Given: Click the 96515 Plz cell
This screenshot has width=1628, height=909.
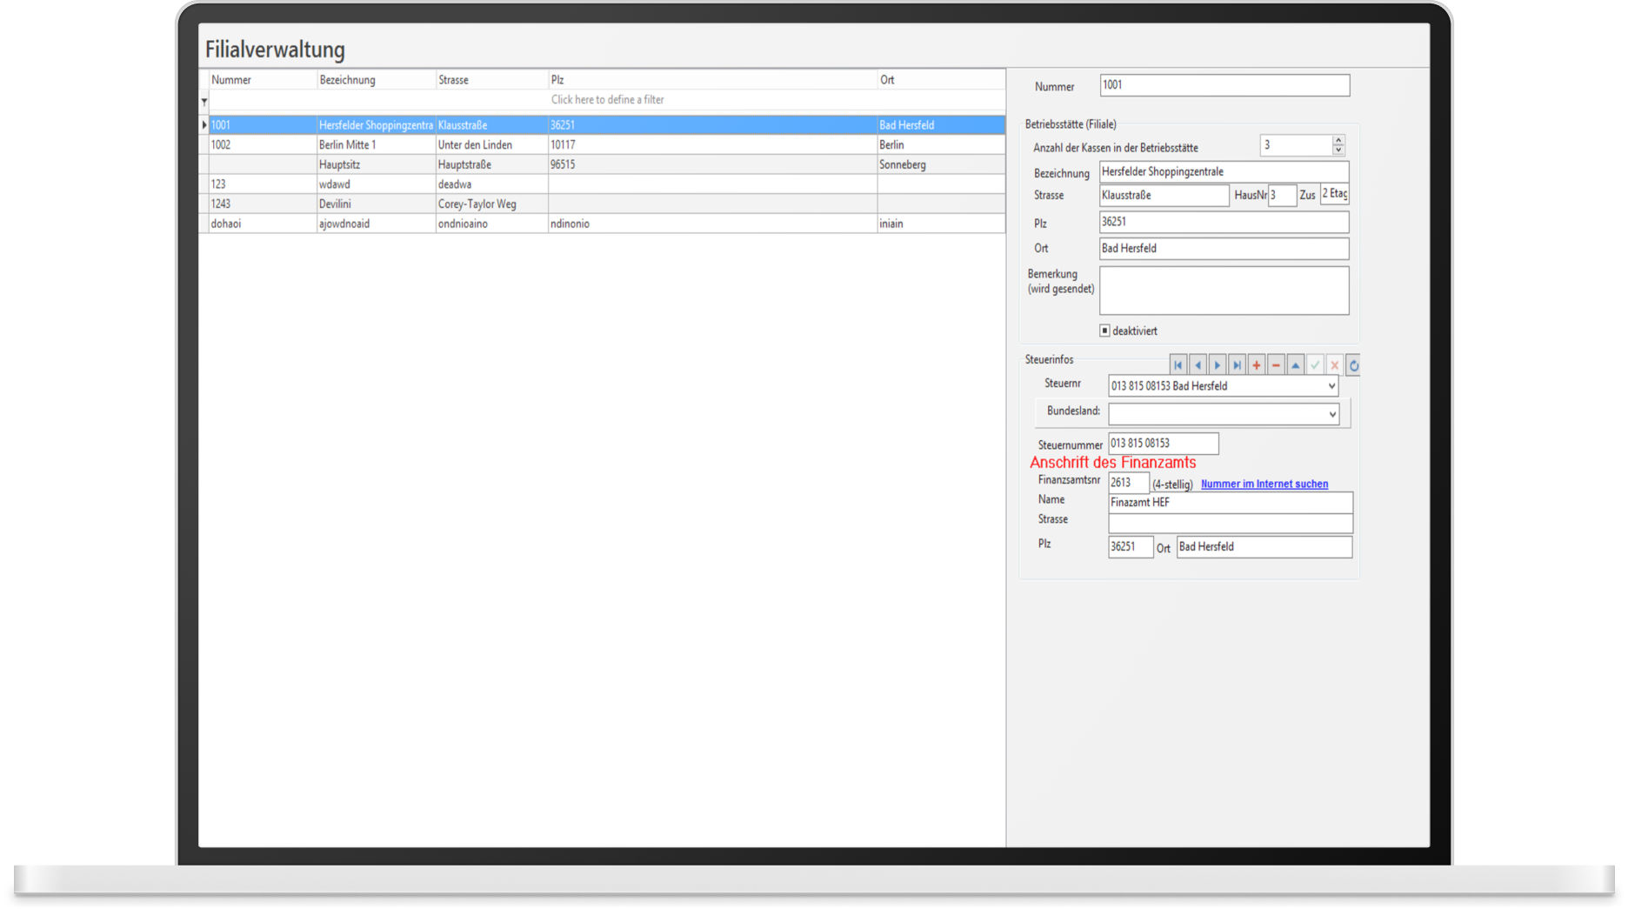Looking at the screenshot, I should (x=712, y=164).
